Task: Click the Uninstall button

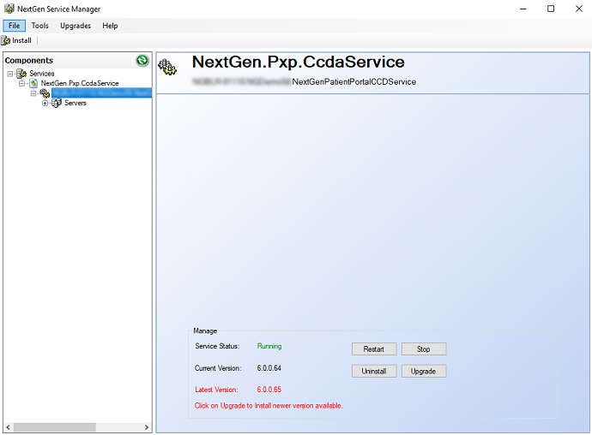Action: pyautogui.click(x=374, y=372)
